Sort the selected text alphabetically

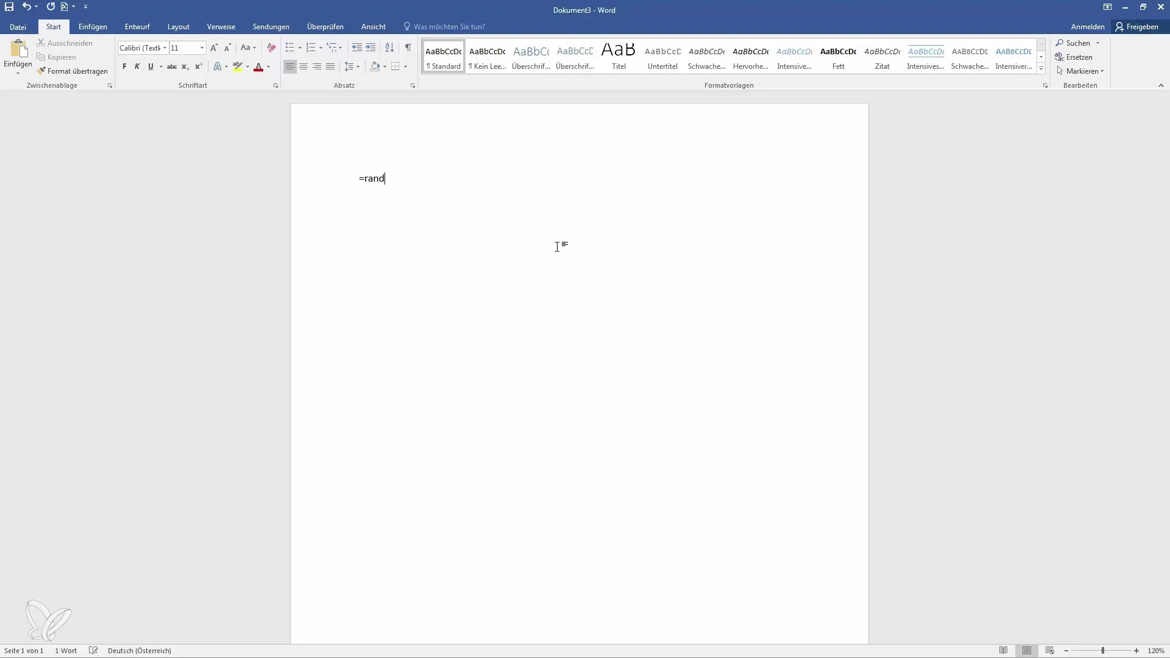389,48
